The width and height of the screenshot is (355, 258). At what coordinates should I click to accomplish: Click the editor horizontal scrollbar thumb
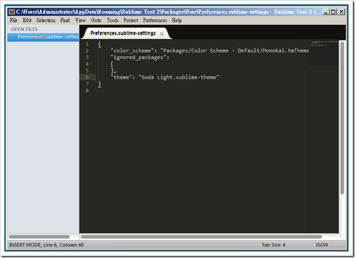click(x=201, y=237)
